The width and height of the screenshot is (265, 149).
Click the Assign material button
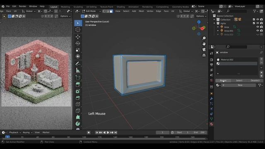(223, 81)
